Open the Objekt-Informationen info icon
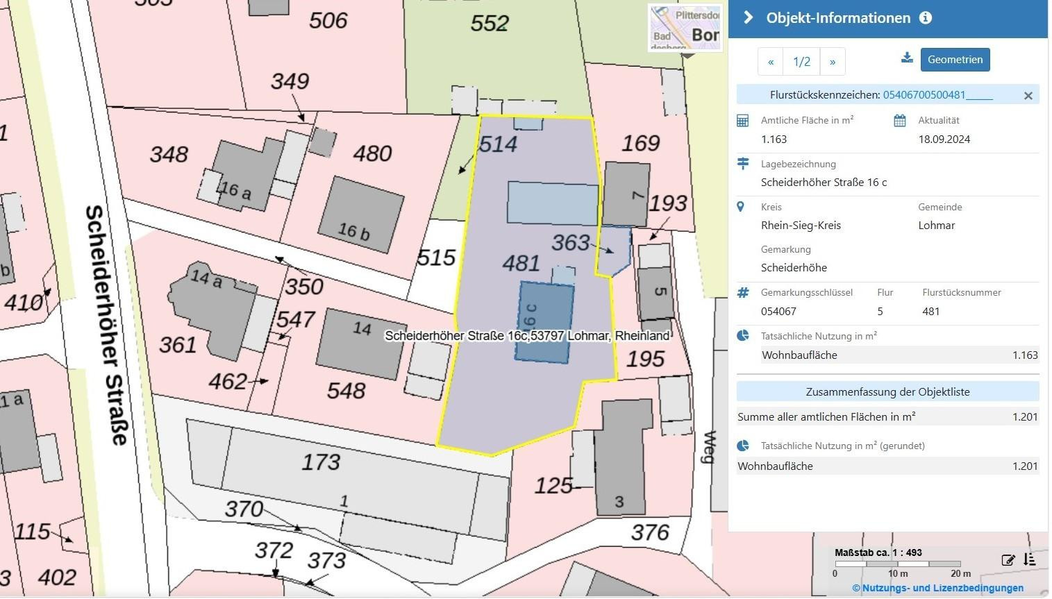 (926, 18)
